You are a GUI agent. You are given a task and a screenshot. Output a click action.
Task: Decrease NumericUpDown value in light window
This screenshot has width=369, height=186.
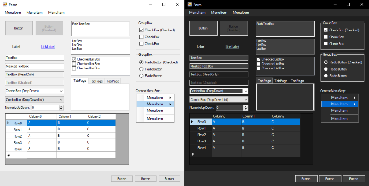(x=61, y=109)
